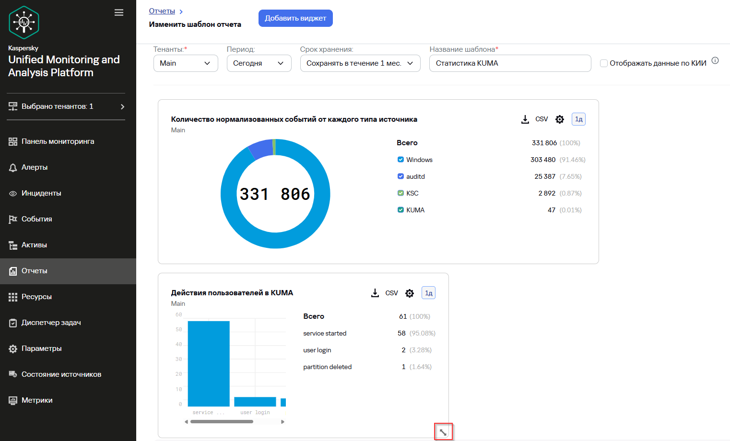
Task: Open settings of the normalized events widget
Action: tap(560, 119)
